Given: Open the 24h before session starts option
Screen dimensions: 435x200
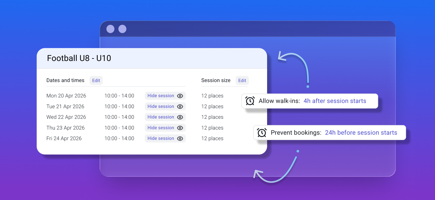Looking at the screenshot, I should pos(361,133).
